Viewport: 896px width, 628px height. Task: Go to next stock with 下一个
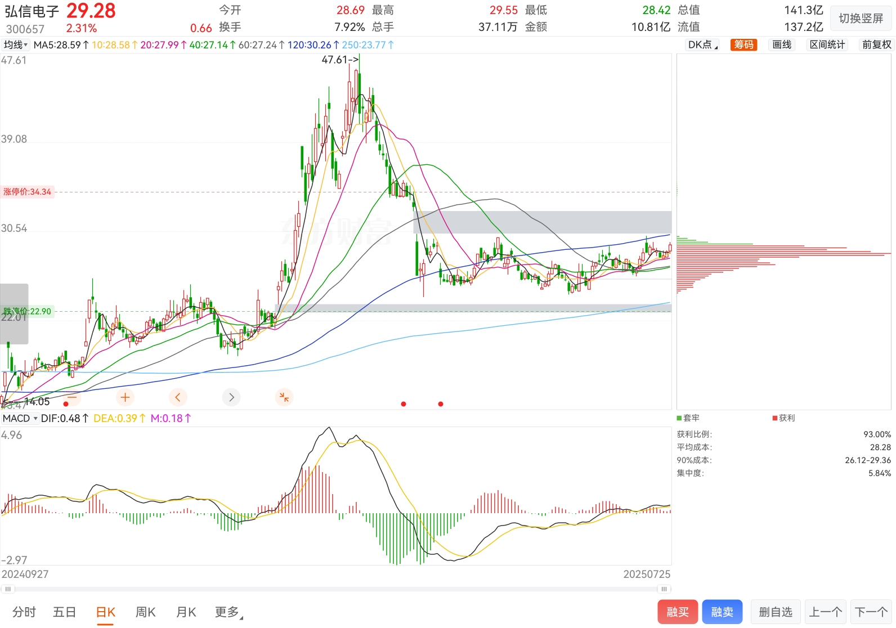click(871, 612)
